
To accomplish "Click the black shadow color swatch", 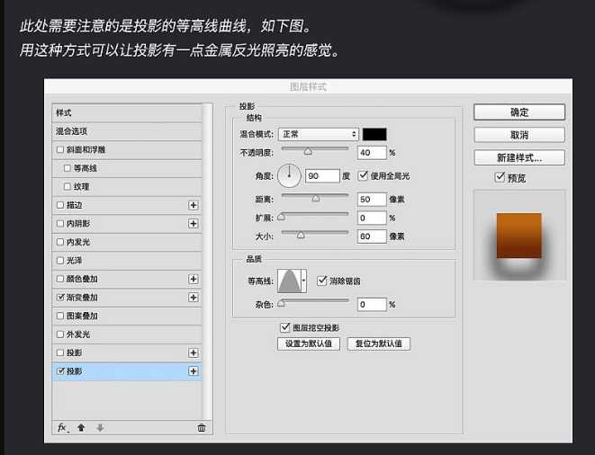I will (x=375, y=134).
